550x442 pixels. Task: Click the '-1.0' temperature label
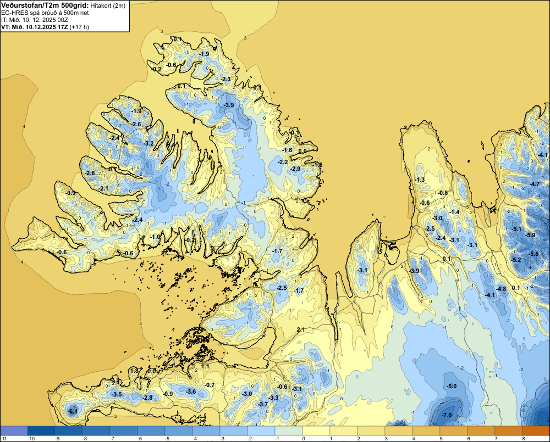click(155, 237)
